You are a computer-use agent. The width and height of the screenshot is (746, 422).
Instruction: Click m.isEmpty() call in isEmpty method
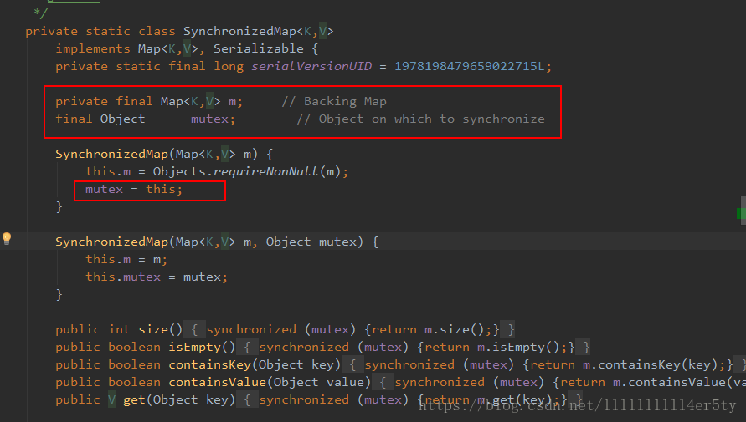518,348
